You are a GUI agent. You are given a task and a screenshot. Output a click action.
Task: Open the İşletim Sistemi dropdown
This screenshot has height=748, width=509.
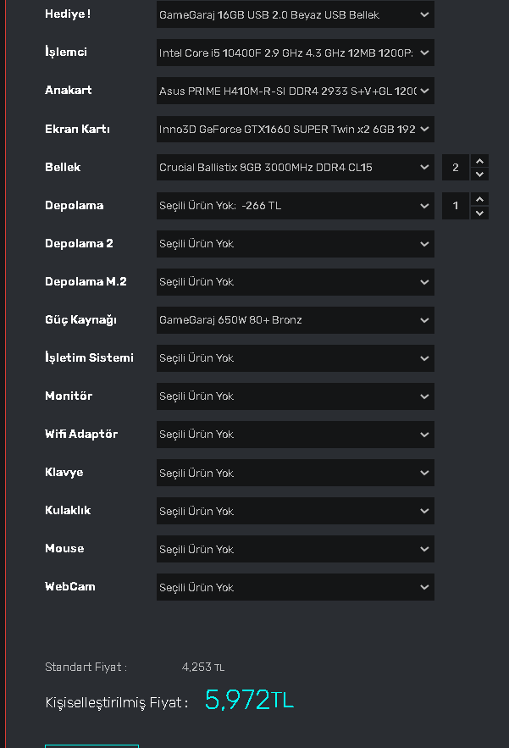click(x=295, y=358)
